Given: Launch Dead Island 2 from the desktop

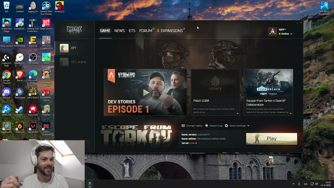Looking at the screenshot, I should pyautogui.click(x=46, y=25).
